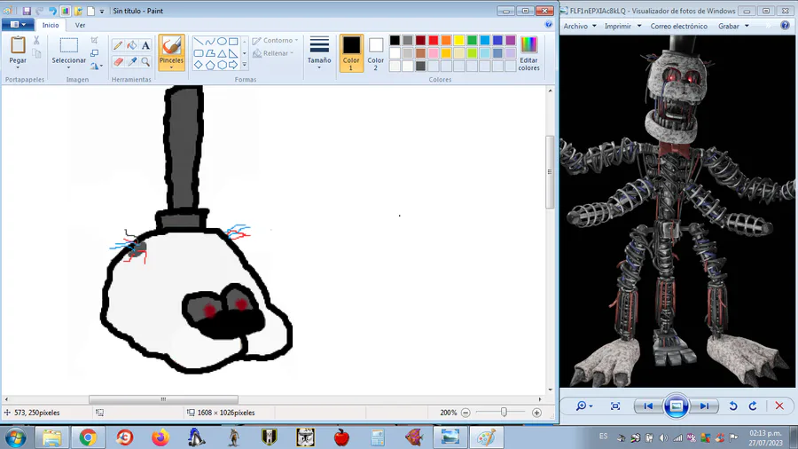This screenshot has height=449, width=798.
Task: Open Google Chrome from the taskbar
Action: click(88, 437)
